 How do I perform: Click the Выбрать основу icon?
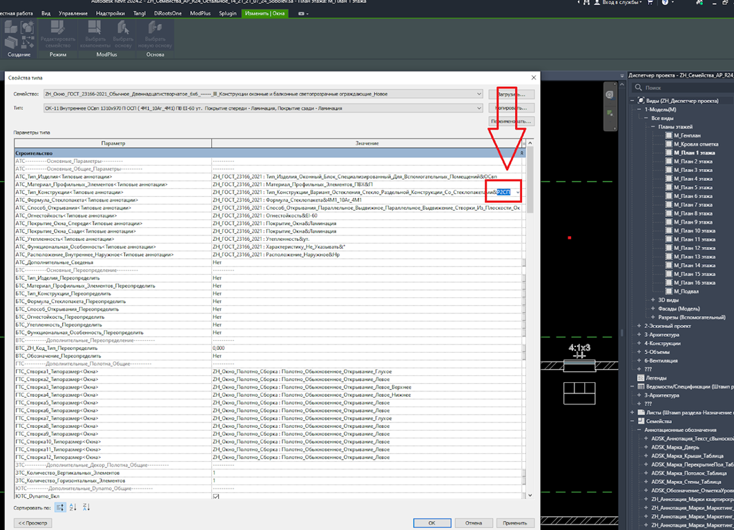pos(123,28)
